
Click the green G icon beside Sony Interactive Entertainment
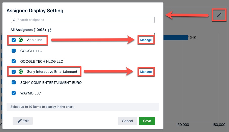pyautogui.click(x=21, y=72)
